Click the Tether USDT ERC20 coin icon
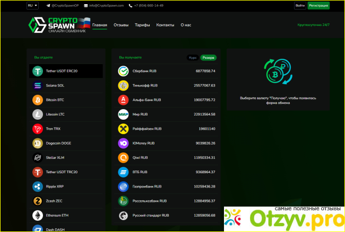Image resolution: width=345 pixels, height=232 pixels. pyautogui.click(x=38, y=71)
